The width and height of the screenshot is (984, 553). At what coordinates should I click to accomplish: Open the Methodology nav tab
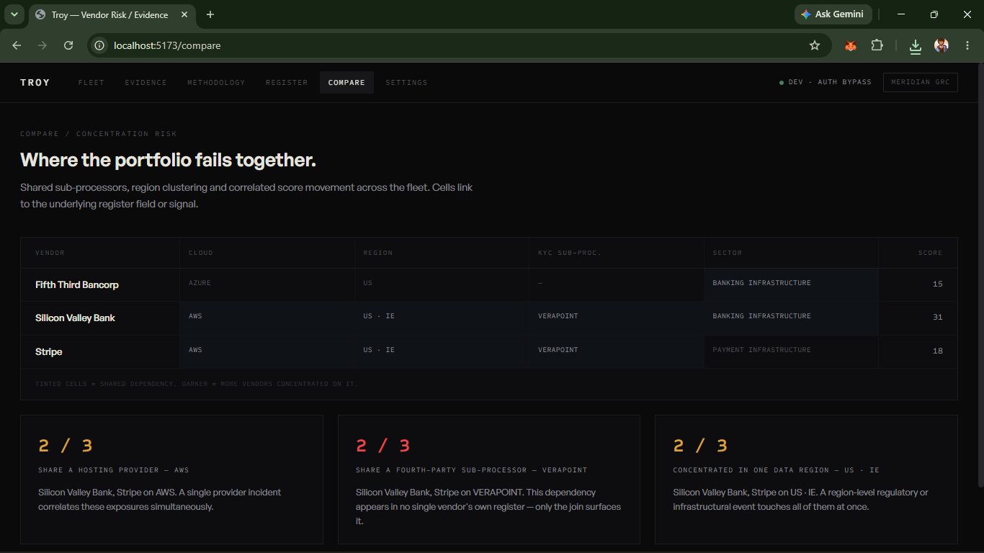pos(216,83)
